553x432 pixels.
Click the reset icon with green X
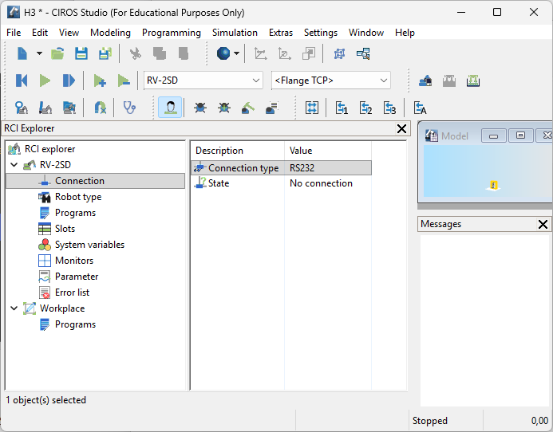point(101,108)
